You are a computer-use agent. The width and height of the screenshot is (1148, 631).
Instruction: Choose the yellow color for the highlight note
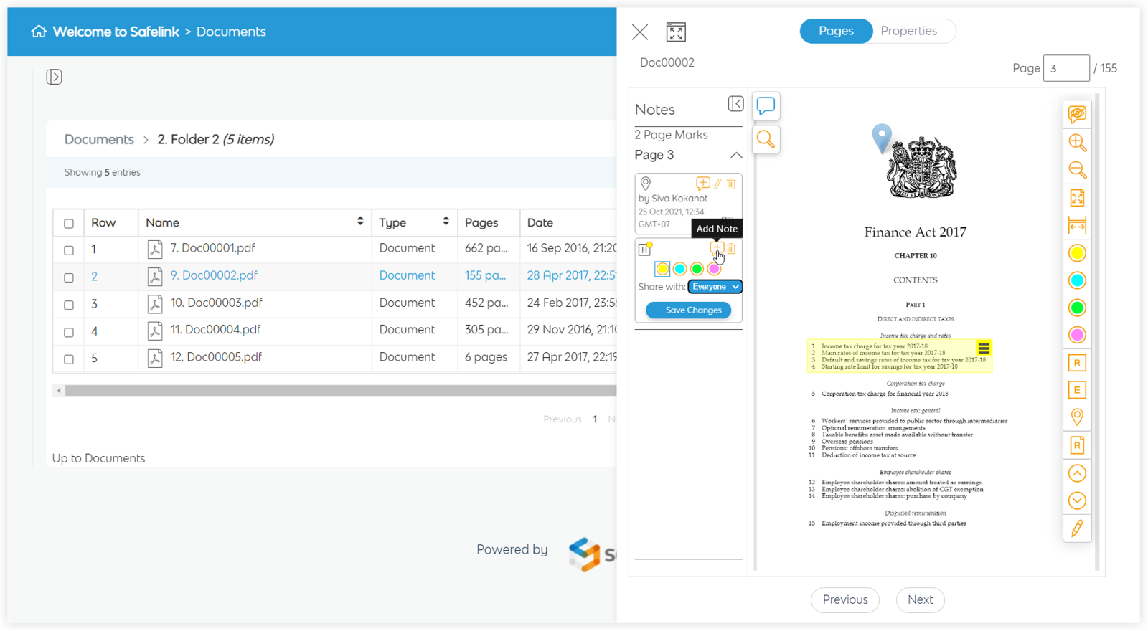coord(662,269)
